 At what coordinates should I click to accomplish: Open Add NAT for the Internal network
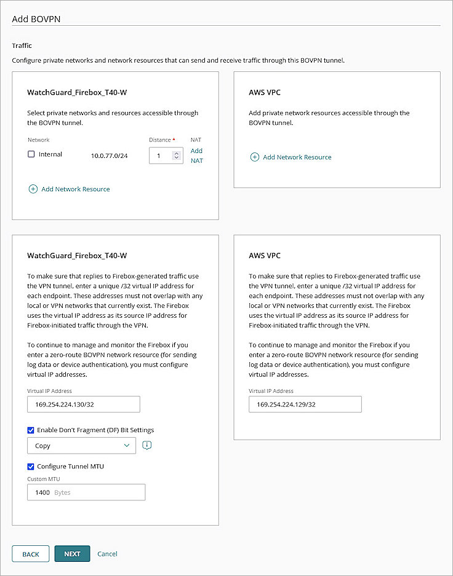[196, 156]
